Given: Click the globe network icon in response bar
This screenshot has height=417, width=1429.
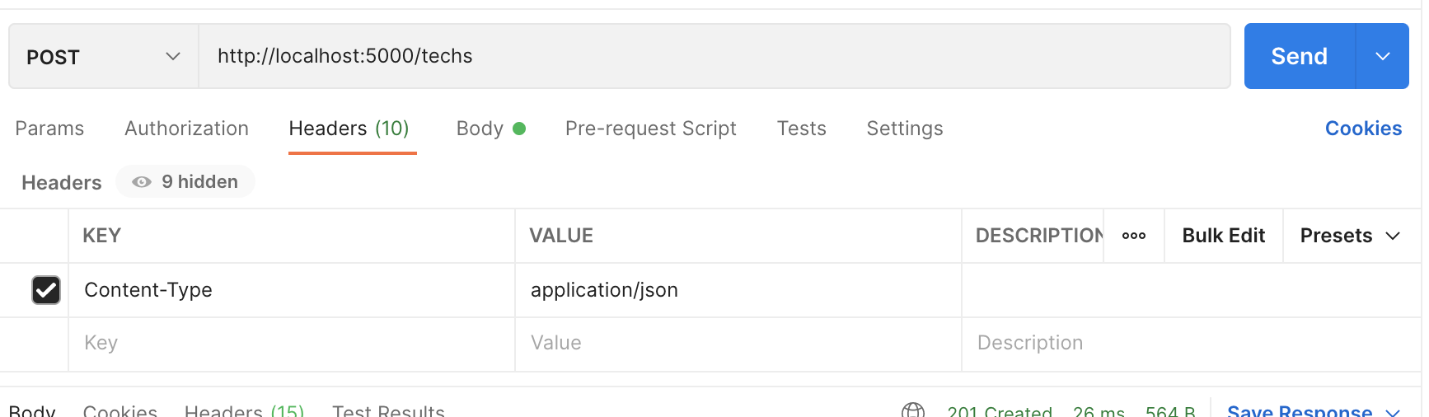Looking at the screenshot, I should click(x=912, y=410).
